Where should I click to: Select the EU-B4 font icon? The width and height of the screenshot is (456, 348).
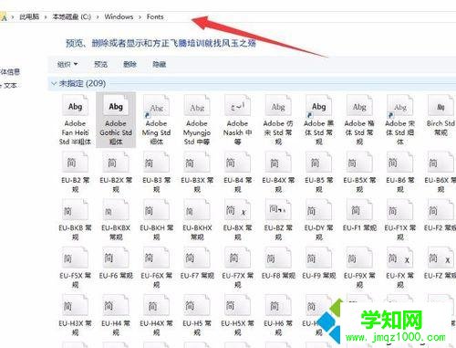point(237,163)
